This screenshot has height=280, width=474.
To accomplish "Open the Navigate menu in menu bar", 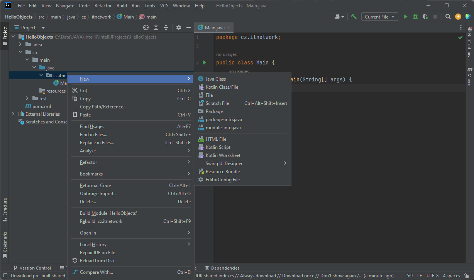I will tap(65, 6).
